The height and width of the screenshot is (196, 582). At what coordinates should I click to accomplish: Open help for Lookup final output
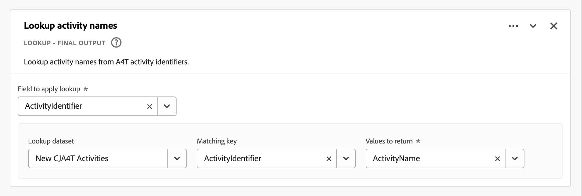pyautogui.click(x=116, y=42)
